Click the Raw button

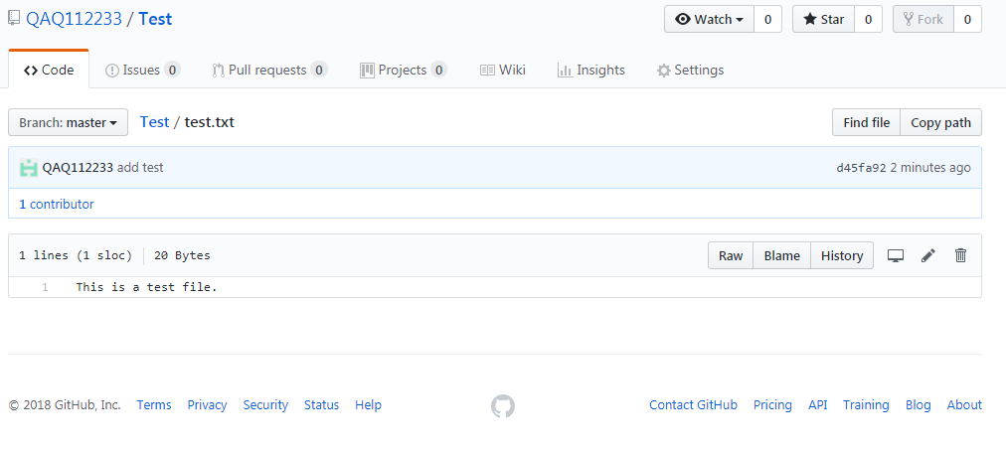[731, 255]
